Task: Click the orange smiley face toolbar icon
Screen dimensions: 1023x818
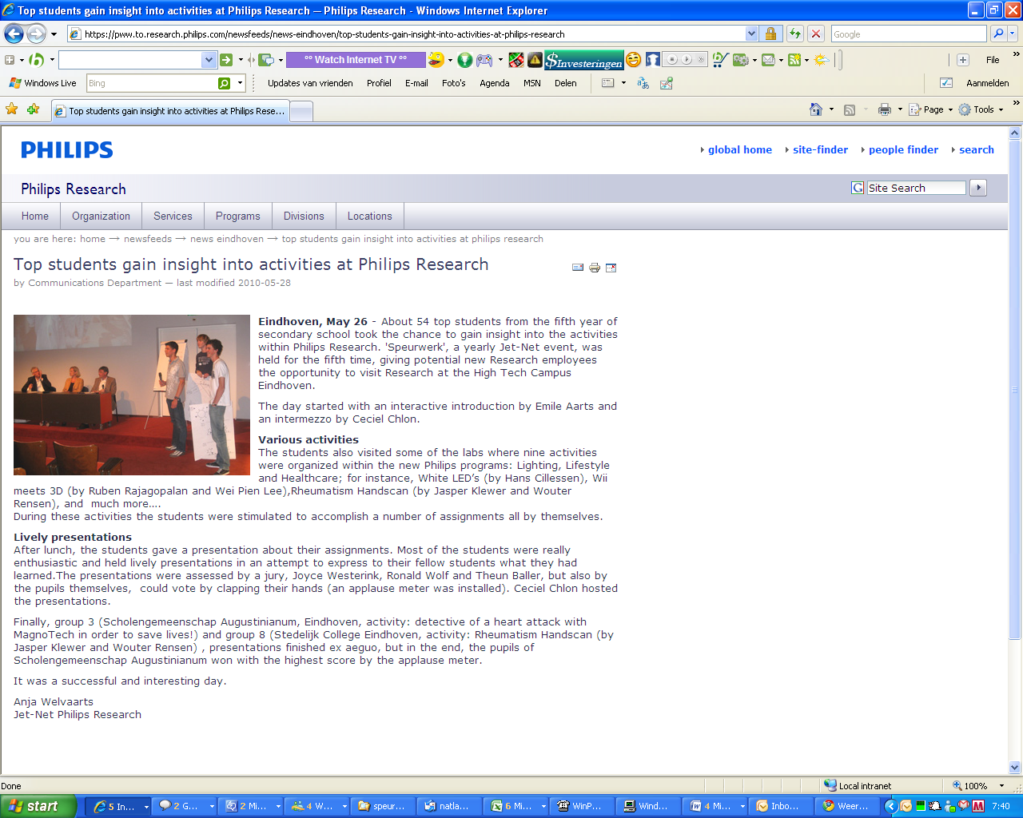Action: pyautogui.click(x=633, y=60)
